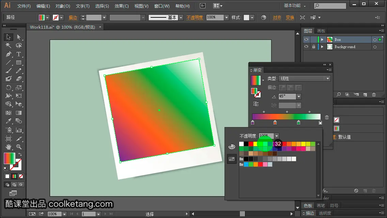
Task: Set fill to None mode button
Action: tap(21, 176)
